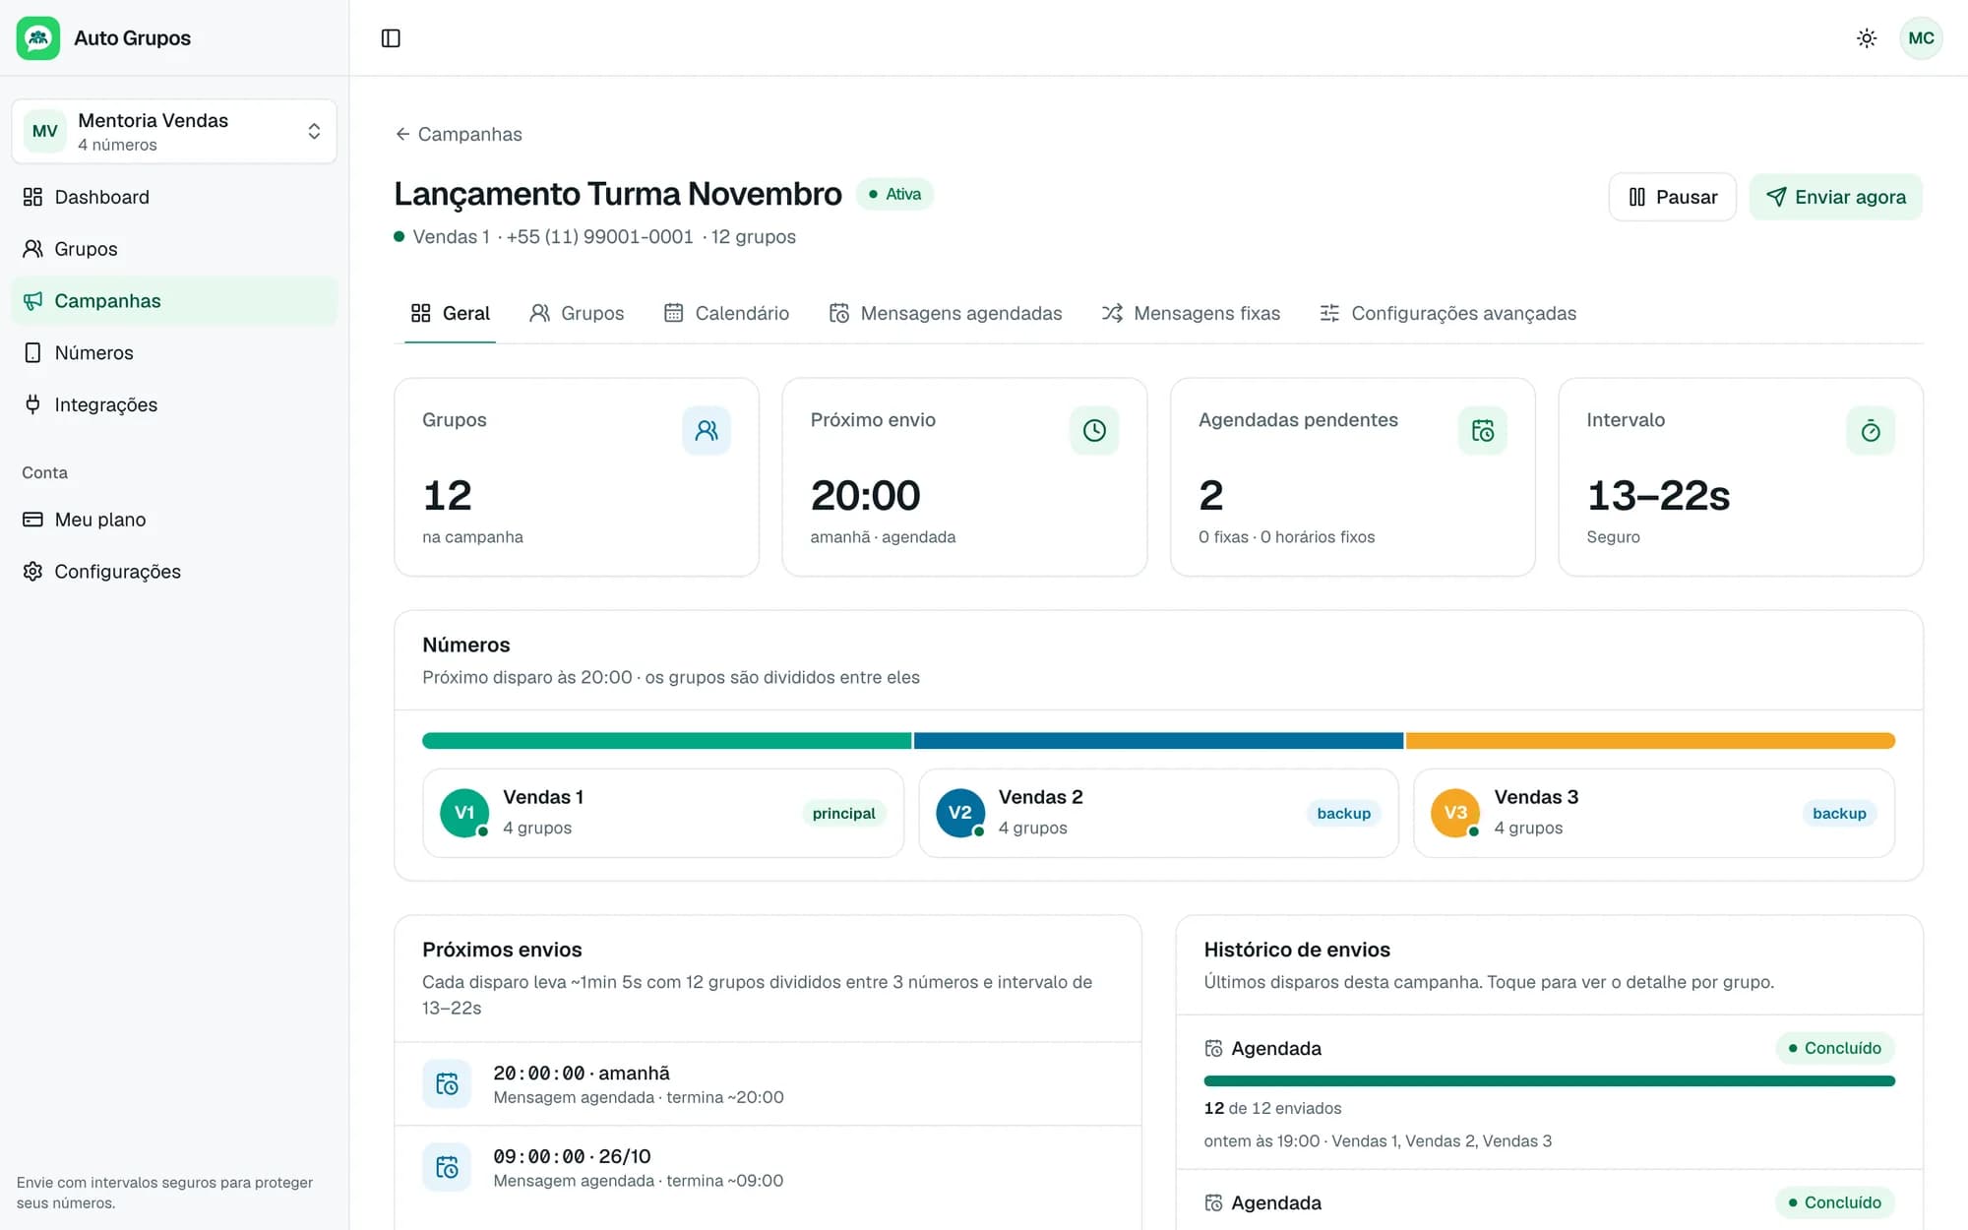
Task: Click the Agendadas pendentes calendar-clock icon
Action: point(1483,430)
